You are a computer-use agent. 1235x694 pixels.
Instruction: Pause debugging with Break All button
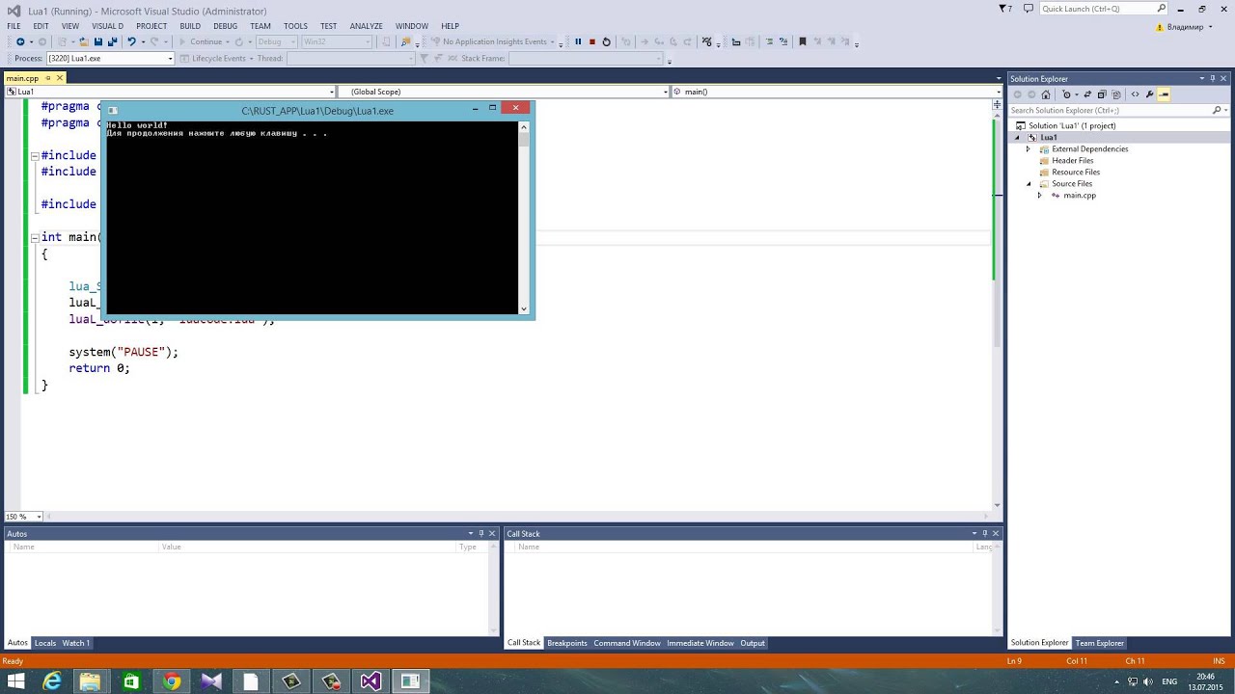coord(578,41)
